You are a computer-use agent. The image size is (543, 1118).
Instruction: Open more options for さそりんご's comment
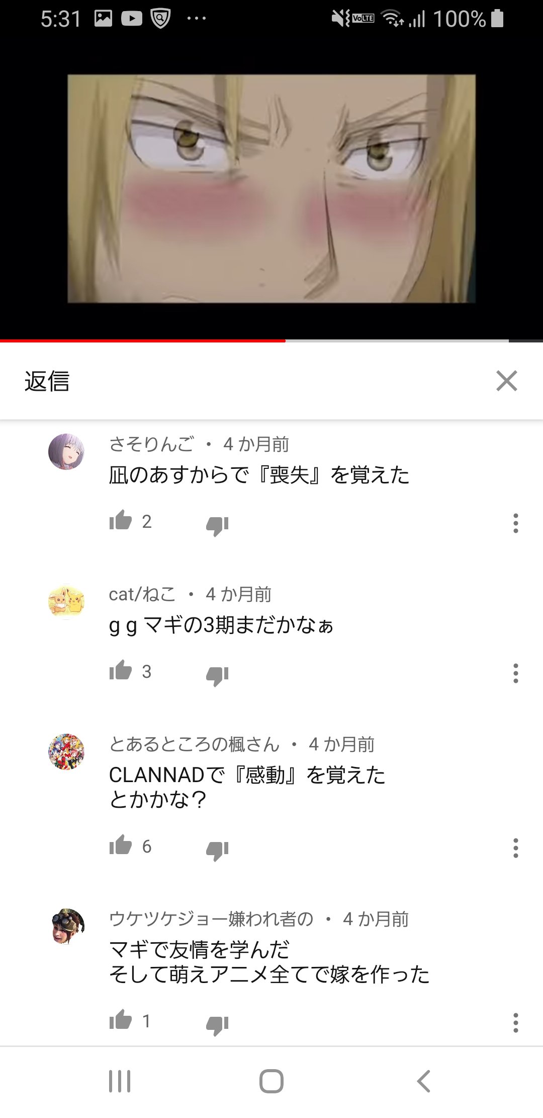tap(515, 523)
